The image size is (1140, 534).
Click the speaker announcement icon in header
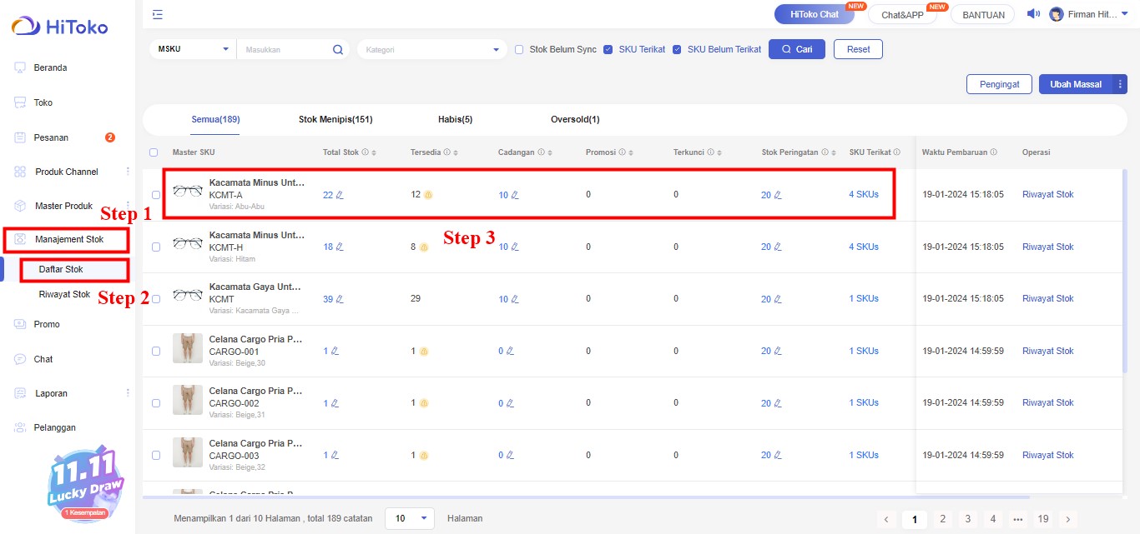[1032, 14]
